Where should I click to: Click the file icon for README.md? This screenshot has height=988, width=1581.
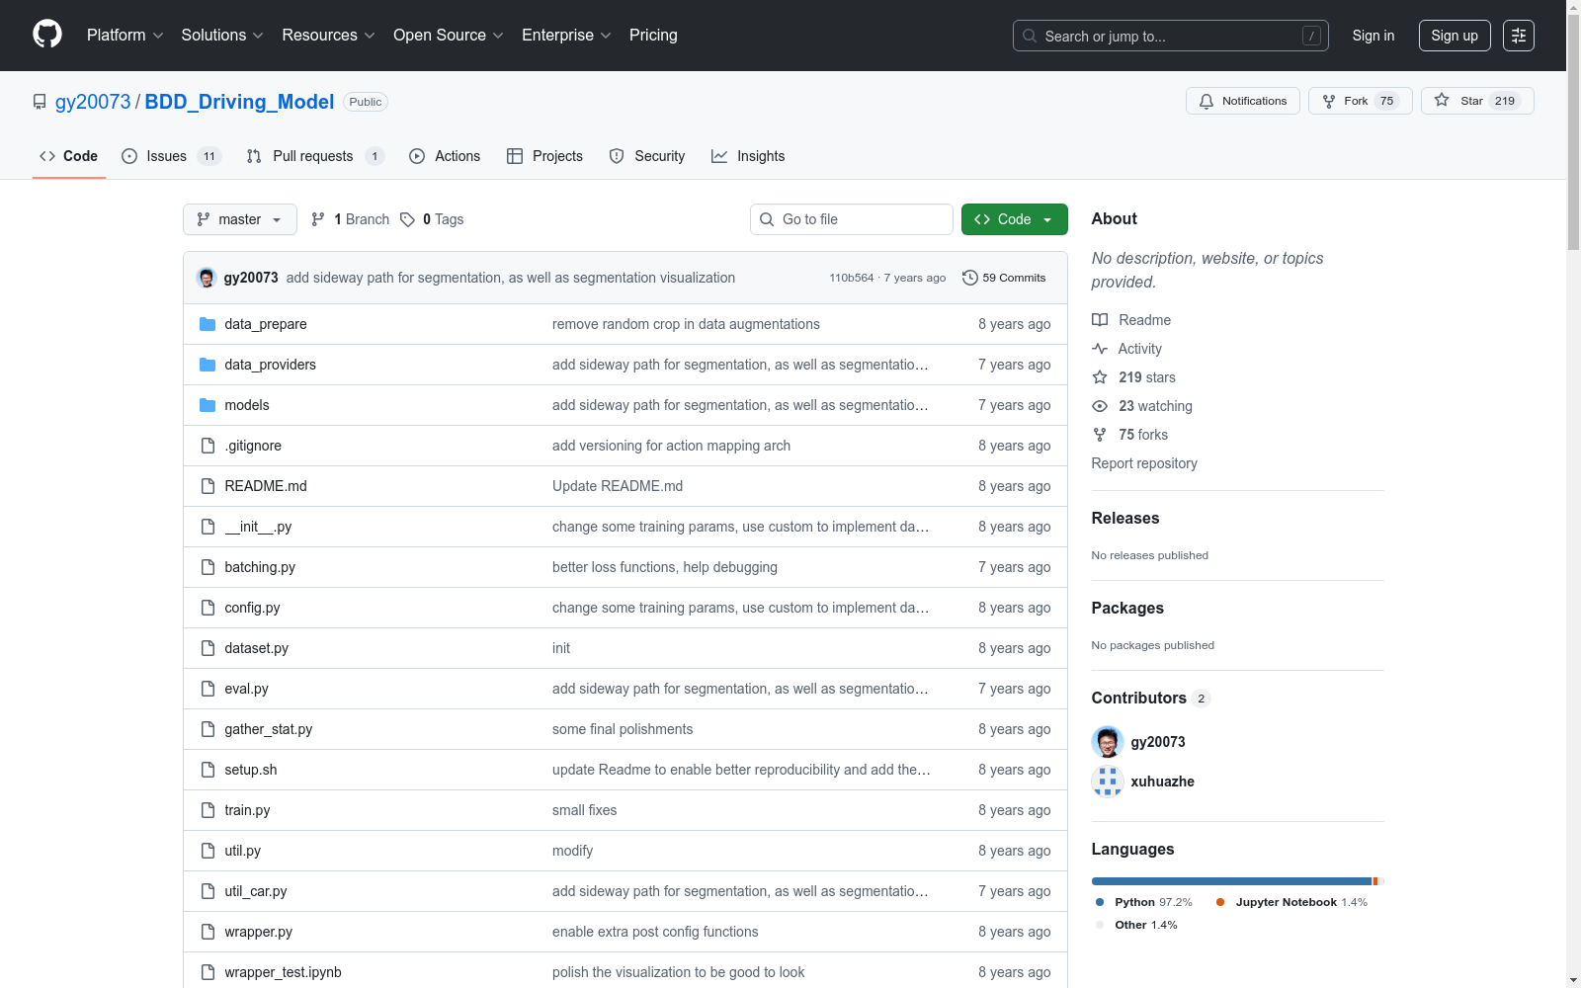coord(208,486)
